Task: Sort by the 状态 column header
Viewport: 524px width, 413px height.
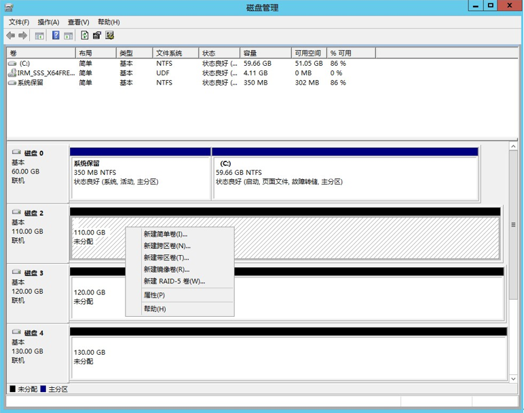Action: [x=219, y=53]
